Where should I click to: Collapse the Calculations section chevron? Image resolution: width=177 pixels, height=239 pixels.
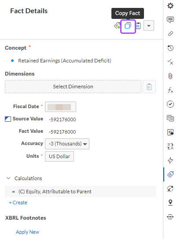8,178
